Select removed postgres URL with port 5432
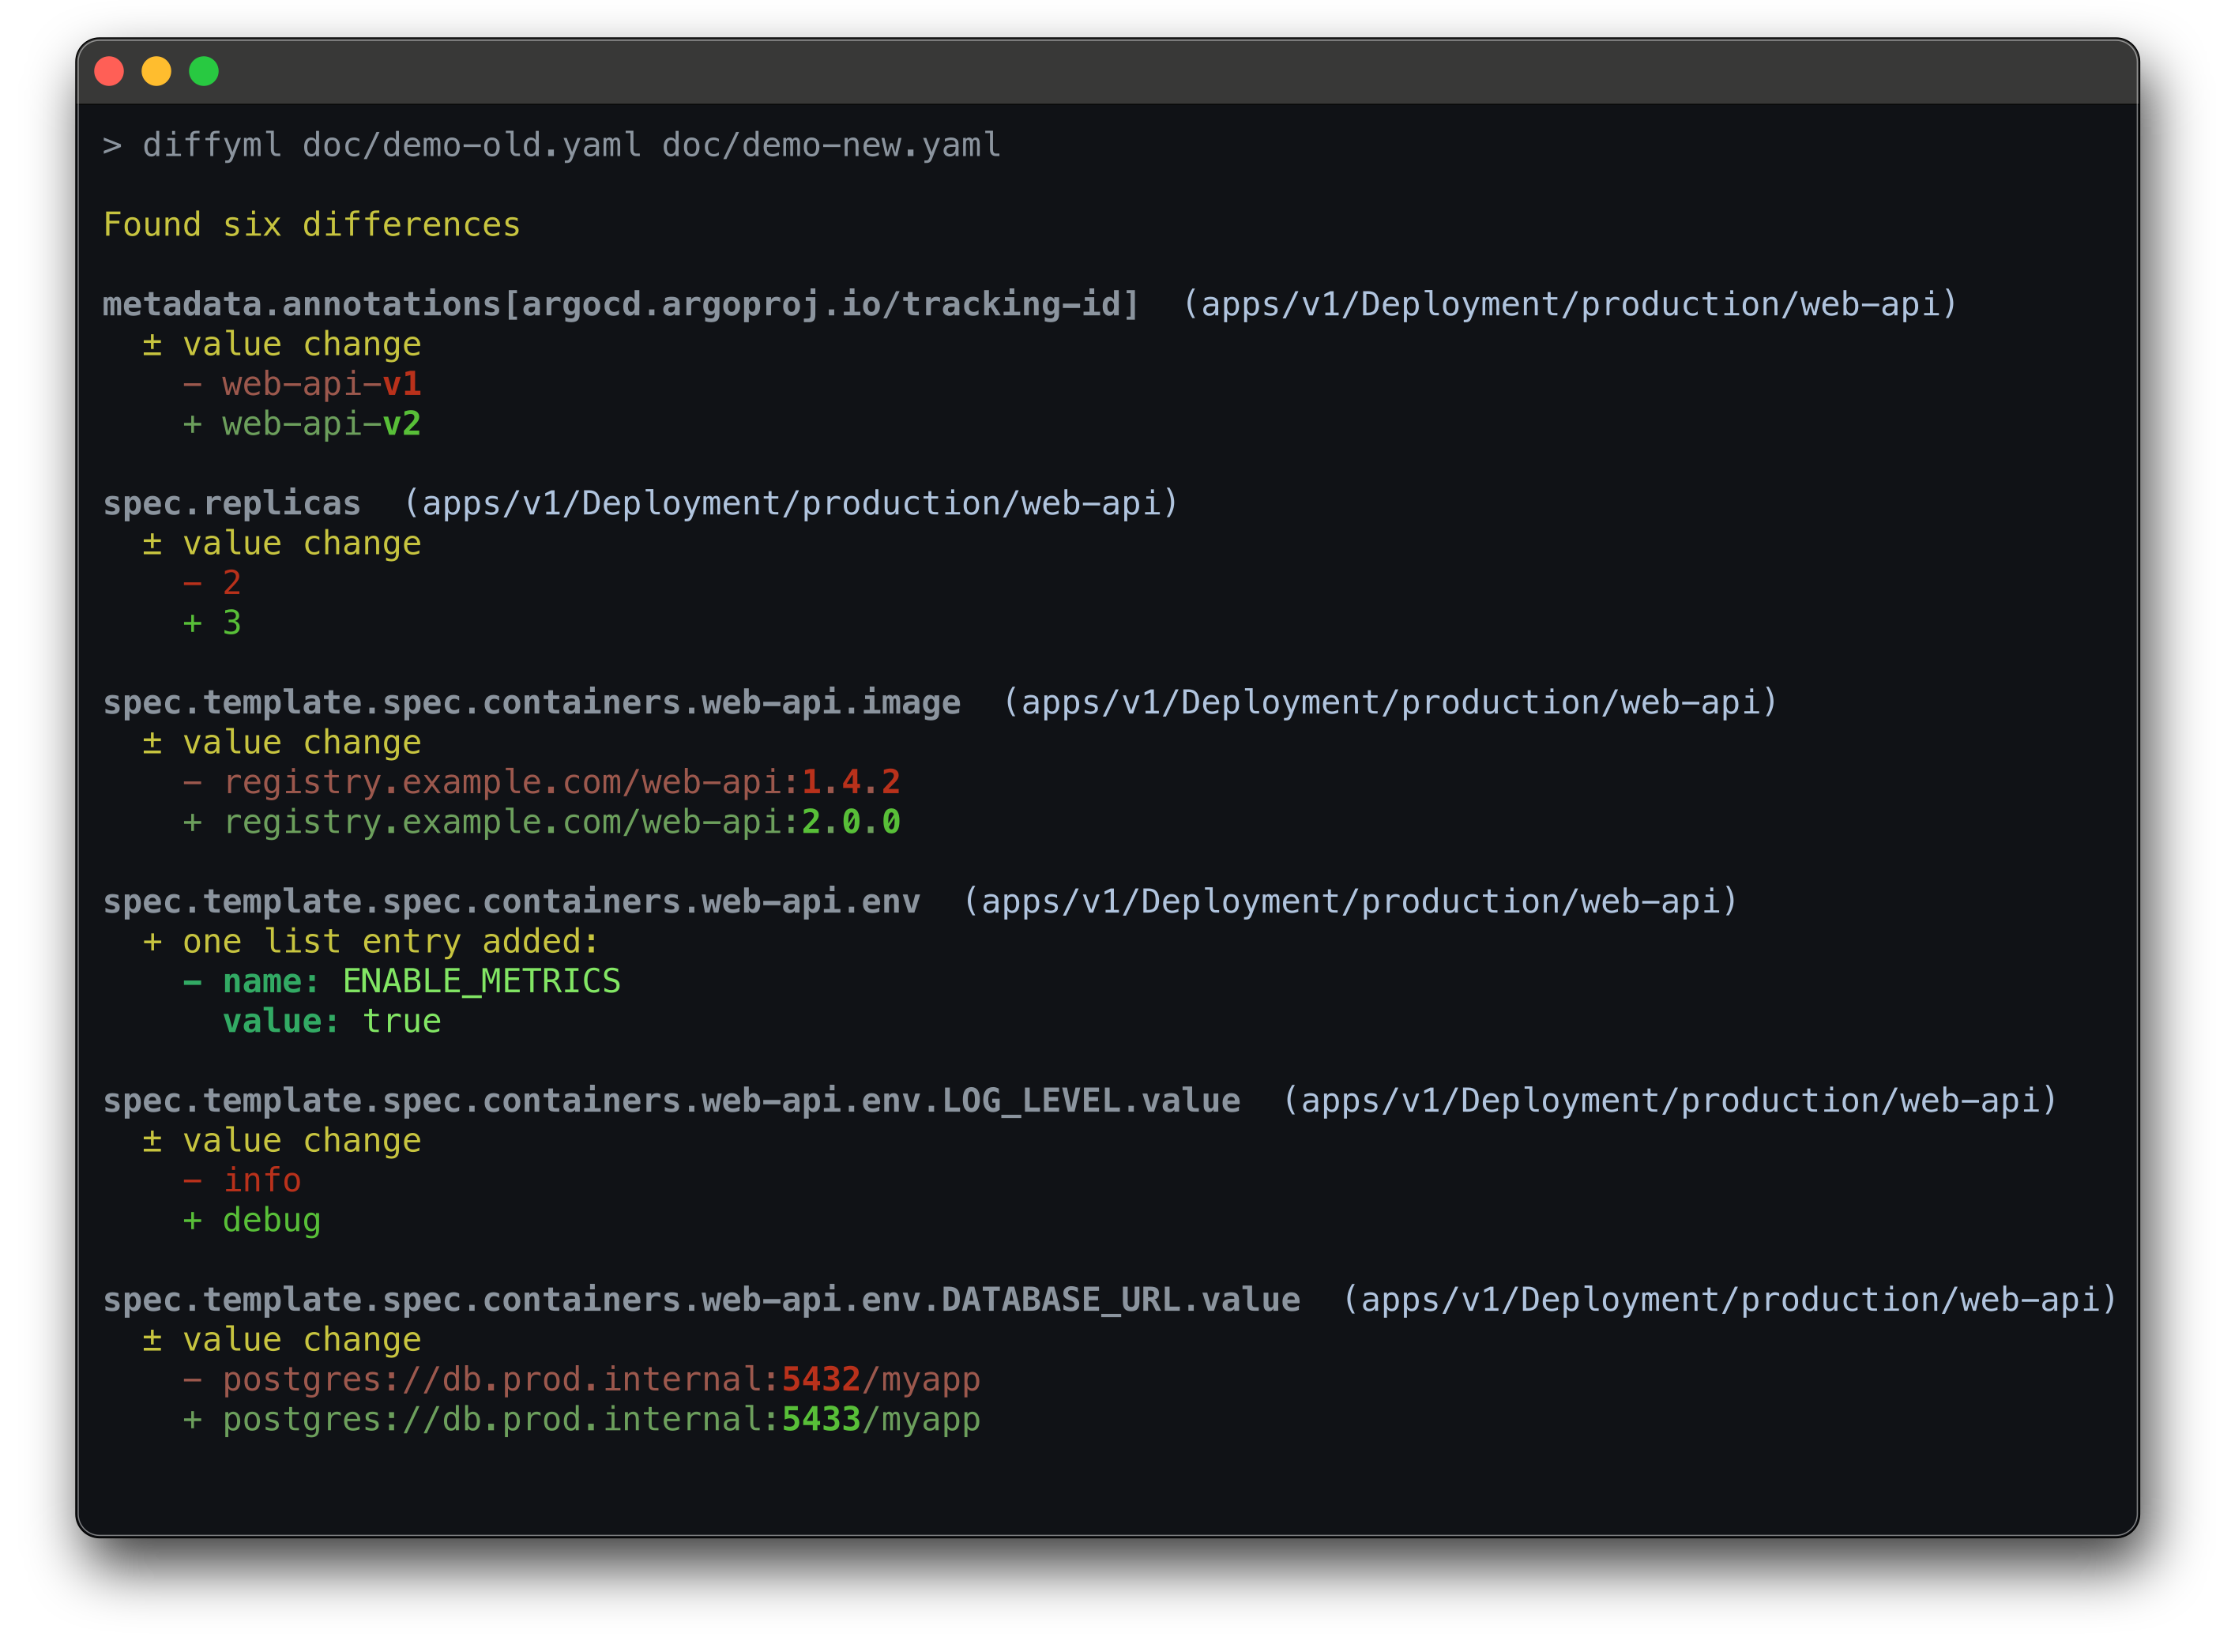 click(x=601, y=1380)
